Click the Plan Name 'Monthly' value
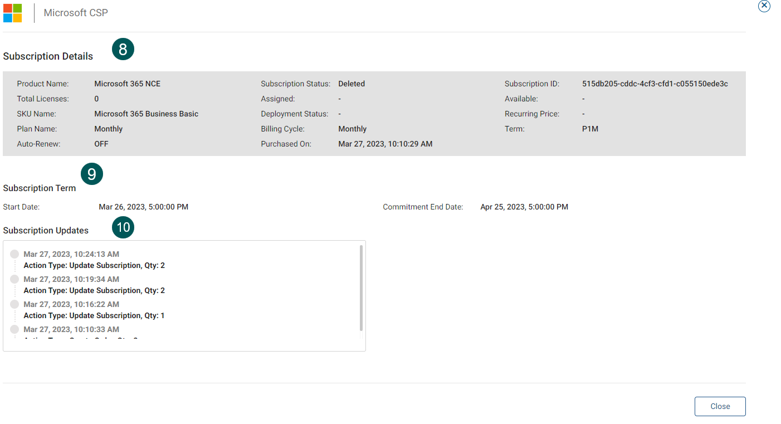 coord(109,129)
